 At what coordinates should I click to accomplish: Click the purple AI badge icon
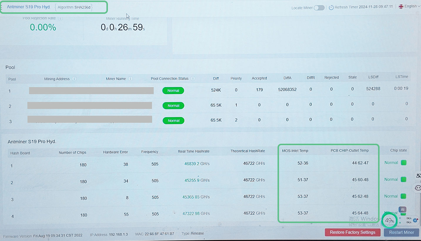tap(402, 210)
